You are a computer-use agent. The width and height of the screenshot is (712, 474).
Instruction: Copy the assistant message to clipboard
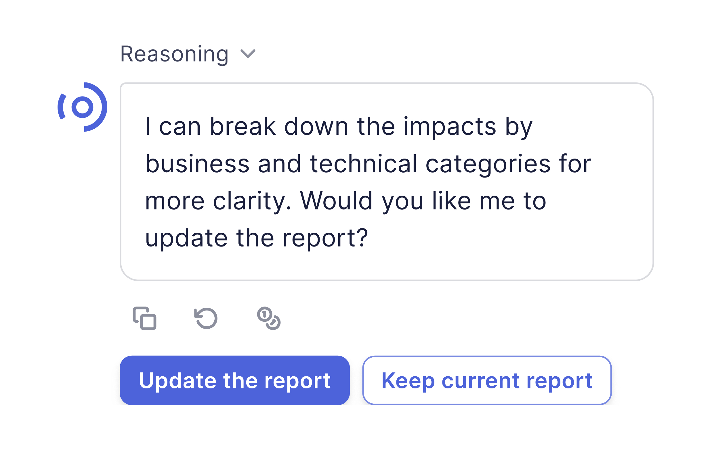click(144, 318)
